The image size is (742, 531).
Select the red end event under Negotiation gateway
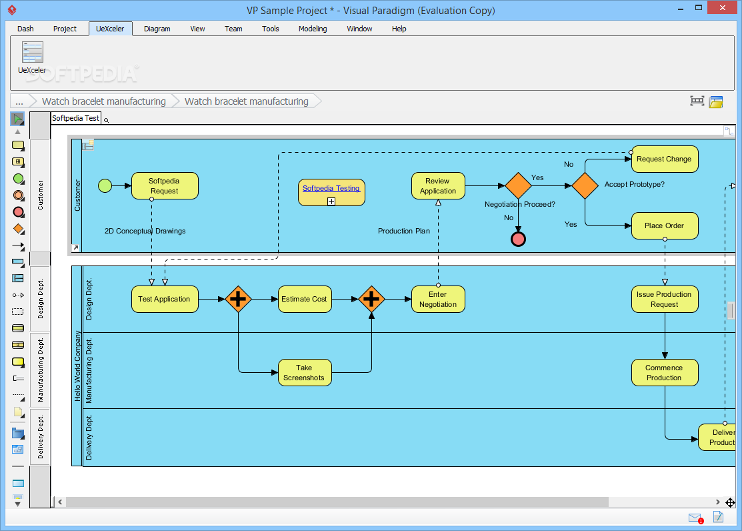518,239
